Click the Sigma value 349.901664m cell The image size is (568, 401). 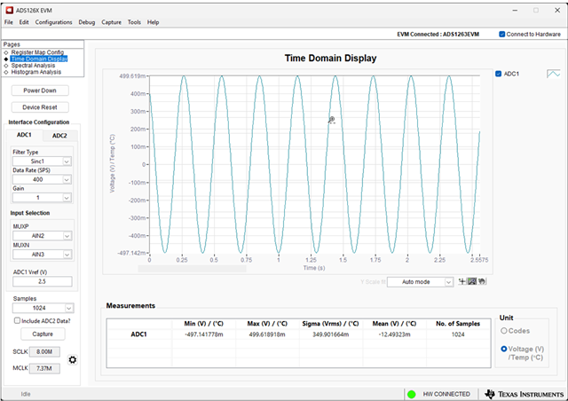pos(331,334)
